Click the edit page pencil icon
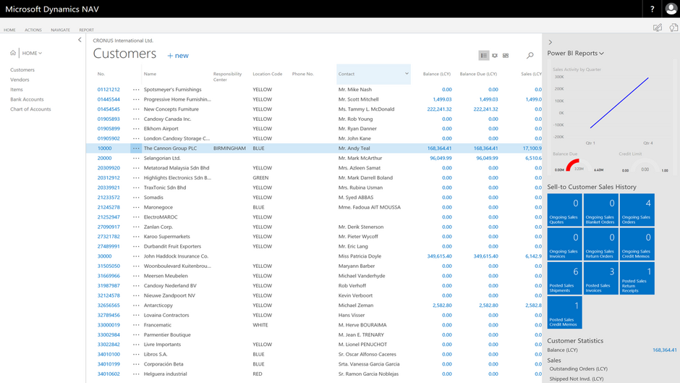The image size is (680, 383). 658,28
